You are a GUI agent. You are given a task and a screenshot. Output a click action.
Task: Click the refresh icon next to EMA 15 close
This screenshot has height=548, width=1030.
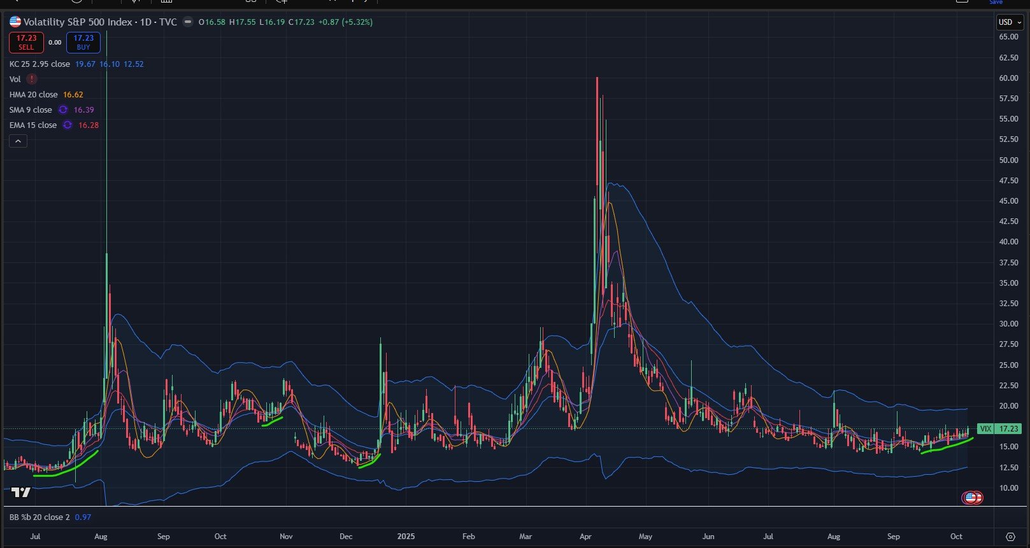click(x=68, y=125)
